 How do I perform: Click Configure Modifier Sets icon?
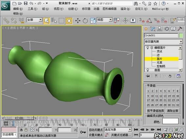pyautogui.click(x=178, y=76)
